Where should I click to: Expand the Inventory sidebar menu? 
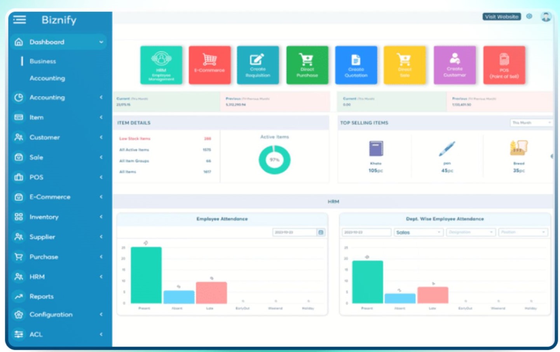coord(44,217)
